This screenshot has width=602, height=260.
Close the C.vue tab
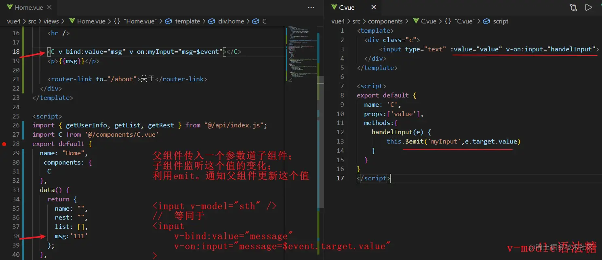[x=374, y=7]
